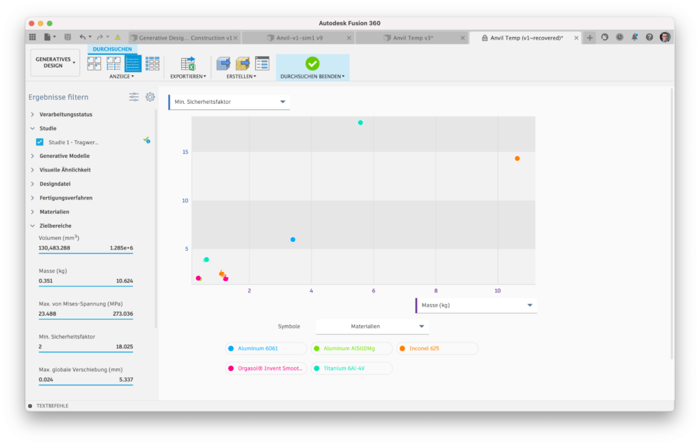This screenshot has width=700, height=445.
Task: Click the Max. von Mises-Spannung slider
Action: [x=85, y=319]
